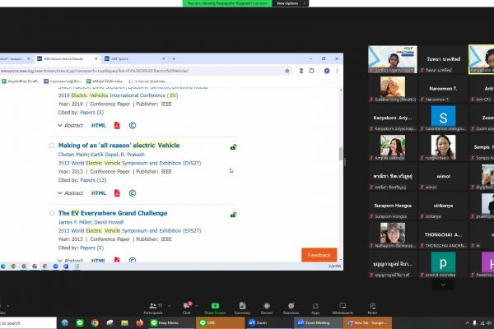Open author link 'Chetan Maini'

coord(73,155)
